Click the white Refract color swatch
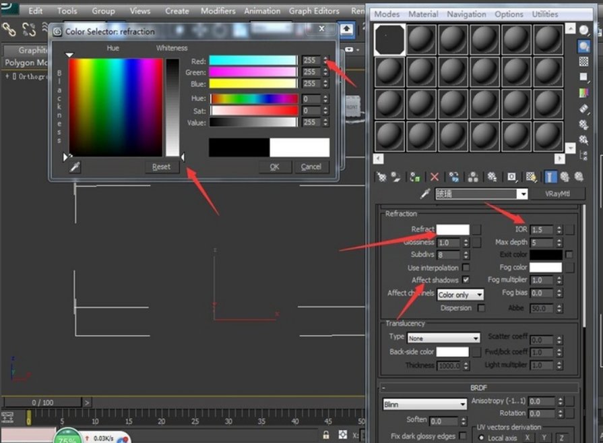 [x=453, y=230]
